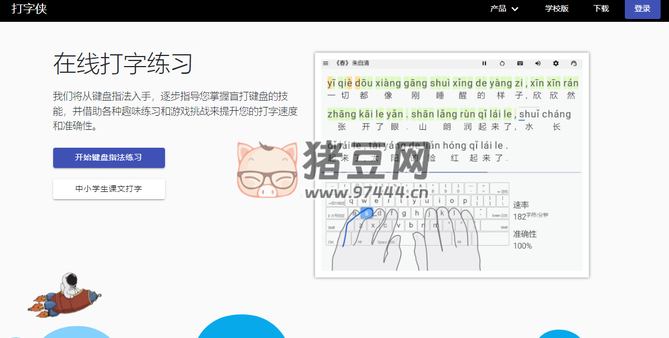This screenshot has height=338, width=669.
Task: Restart the typing exercise
Action: click(x=502, y=63)
